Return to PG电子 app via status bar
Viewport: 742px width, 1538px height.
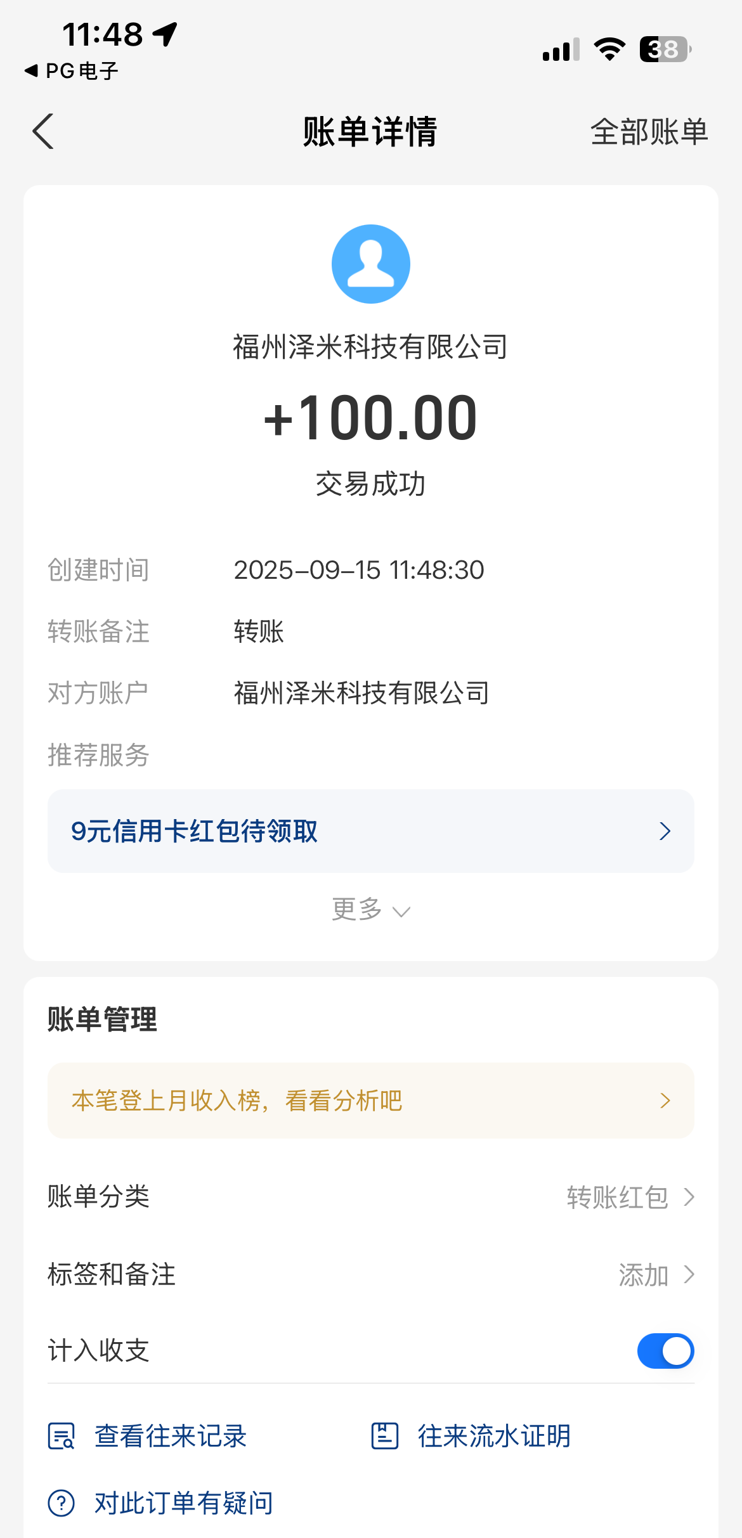pos(72,71)
